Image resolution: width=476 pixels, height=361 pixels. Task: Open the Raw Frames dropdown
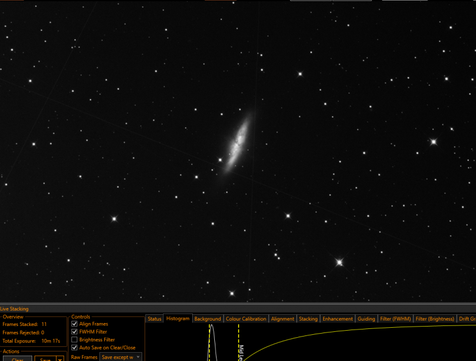click(x=121, y=357)
